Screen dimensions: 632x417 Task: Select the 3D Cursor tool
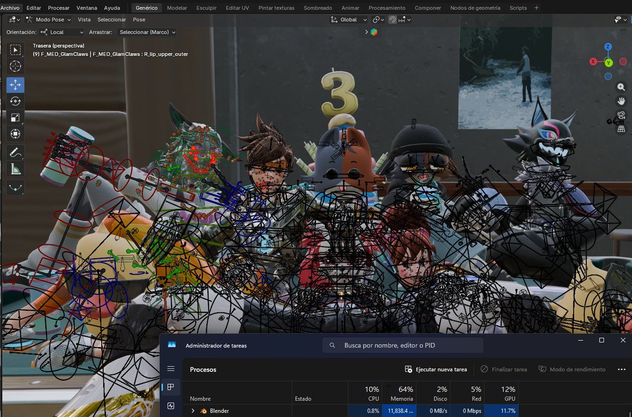(15, 66)
